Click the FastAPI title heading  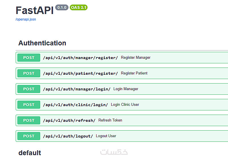(x=34, y=10)
